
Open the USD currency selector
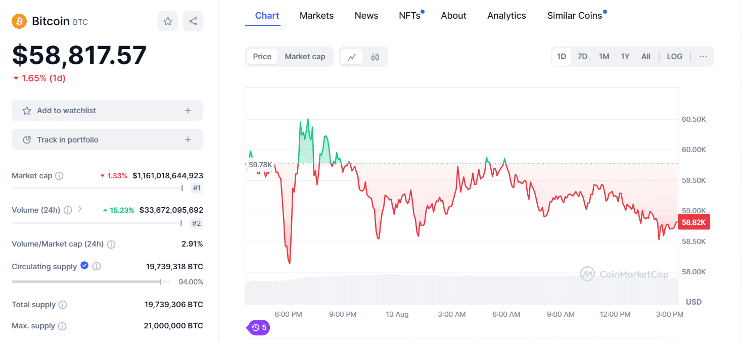693,302
